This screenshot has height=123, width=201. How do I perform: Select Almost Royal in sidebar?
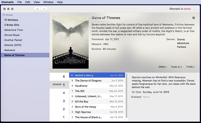[x=25, y=35]
